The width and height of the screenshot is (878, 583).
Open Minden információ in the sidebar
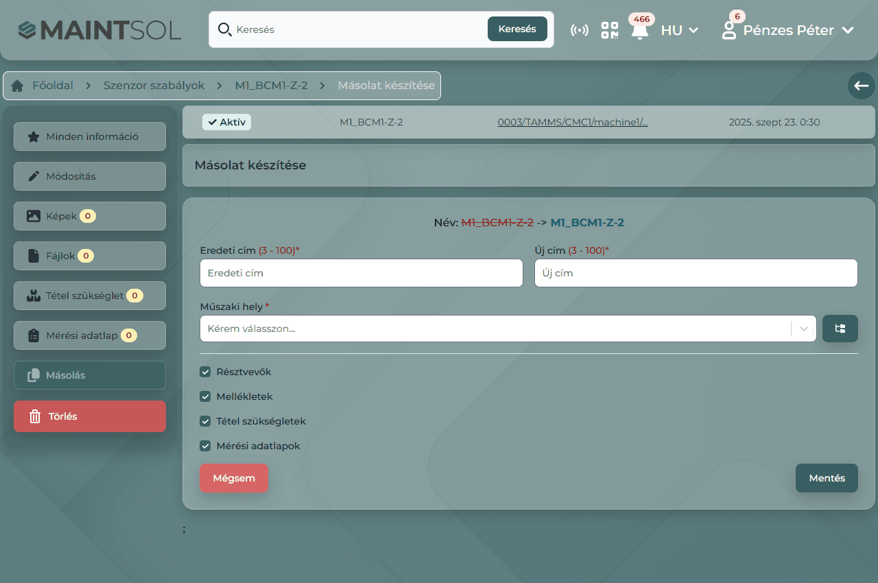[90, 136]
